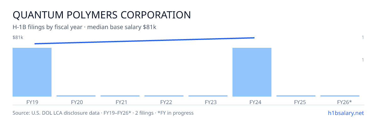Select the small FY20 bar
This screenshot has height=125, width=377.
(76, 96)
